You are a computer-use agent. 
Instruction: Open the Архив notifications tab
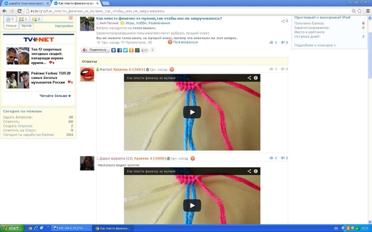[x=26, y=26]
